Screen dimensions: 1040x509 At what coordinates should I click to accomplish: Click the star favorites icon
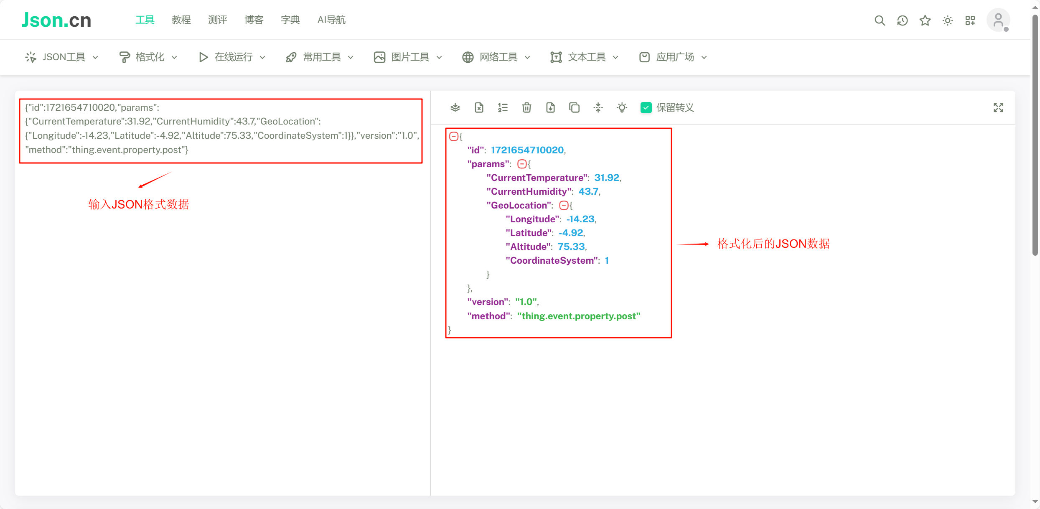925,20
